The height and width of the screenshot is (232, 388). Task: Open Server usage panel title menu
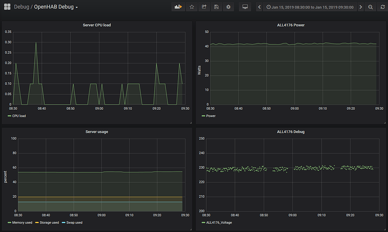(97, 132)
